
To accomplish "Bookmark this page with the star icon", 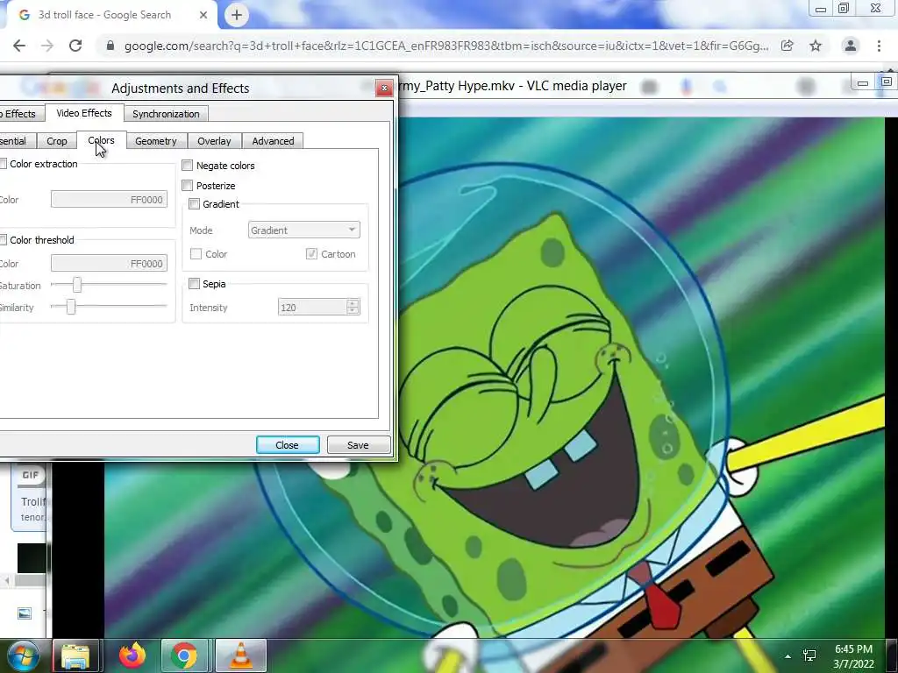I will tap(816, 46).
